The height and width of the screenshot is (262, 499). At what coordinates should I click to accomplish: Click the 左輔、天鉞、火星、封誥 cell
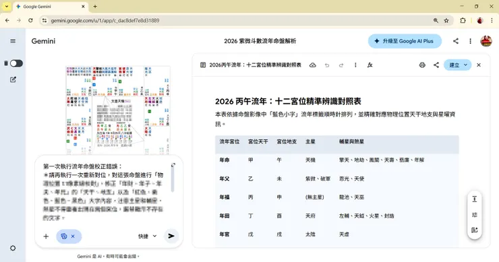(x=367, y=216)
